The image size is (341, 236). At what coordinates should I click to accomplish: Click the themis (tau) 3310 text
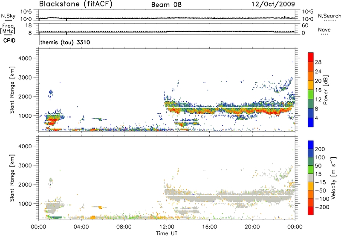(65, 42)
